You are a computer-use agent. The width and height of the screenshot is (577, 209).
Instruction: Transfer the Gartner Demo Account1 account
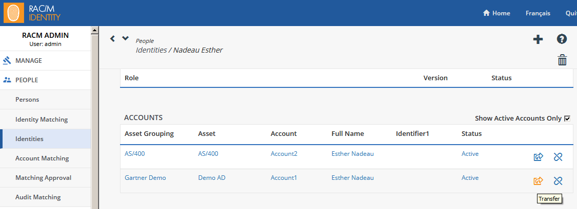coord(539,181)
